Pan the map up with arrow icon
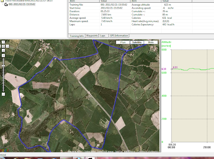The image size is (214, 159). (3, 42)
